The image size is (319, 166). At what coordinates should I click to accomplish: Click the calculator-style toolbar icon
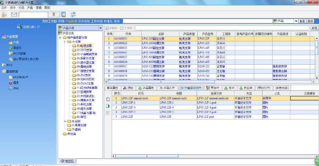pos(63,14)
